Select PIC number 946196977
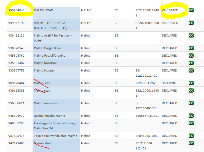This screenshot has height=152, width=204. click(x=16, y=116)
